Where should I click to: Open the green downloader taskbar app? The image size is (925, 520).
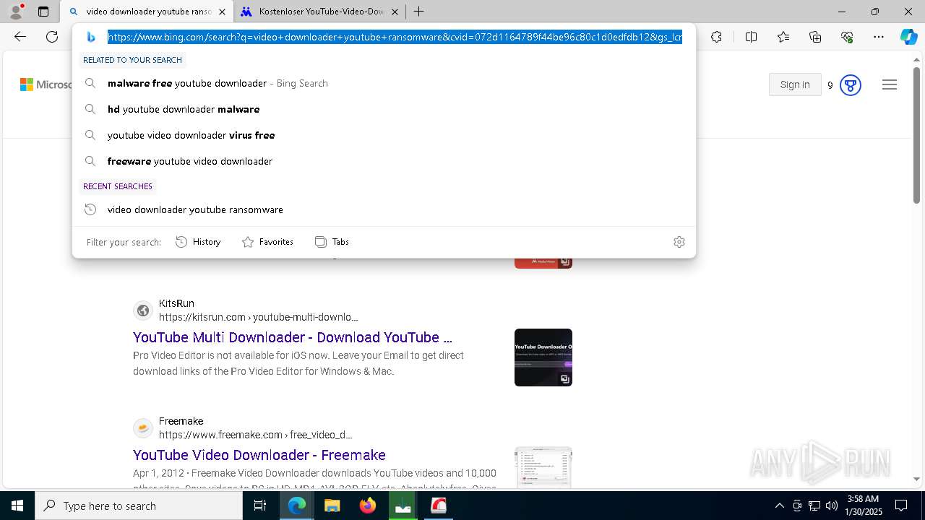(x=403, y=506)
